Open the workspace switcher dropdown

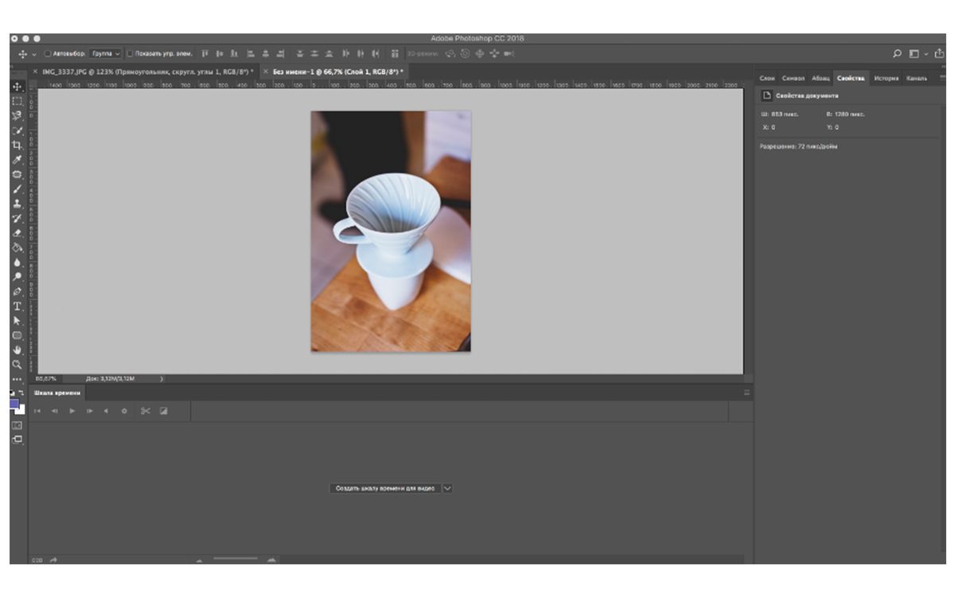coord(918,53)
